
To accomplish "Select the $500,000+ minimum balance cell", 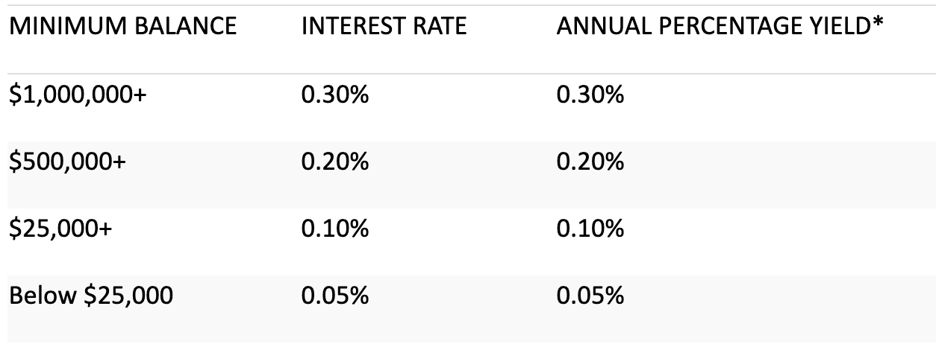I will pos(68,162).
